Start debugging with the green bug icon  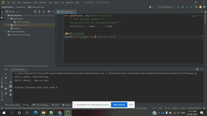coord(182,7)
